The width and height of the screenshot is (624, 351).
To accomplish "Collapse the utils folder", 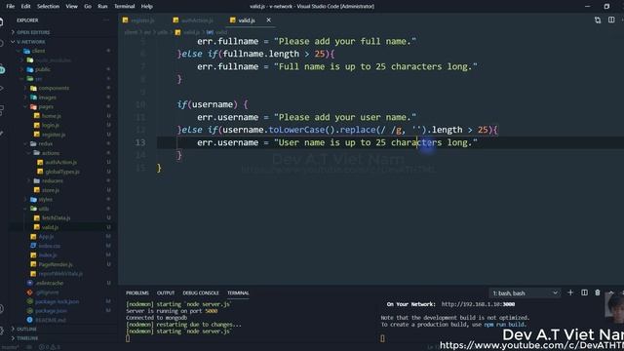I will pos(44,209).
